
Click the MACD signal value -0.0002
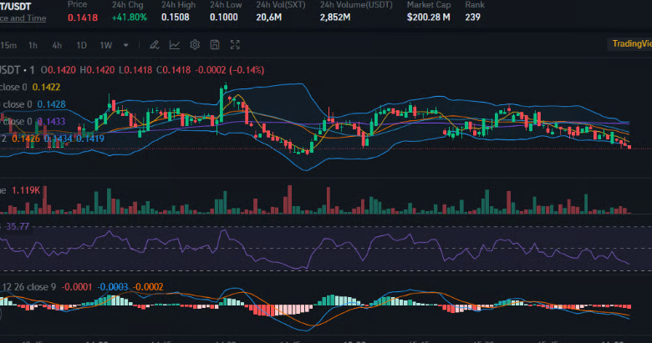click(148, 287)
